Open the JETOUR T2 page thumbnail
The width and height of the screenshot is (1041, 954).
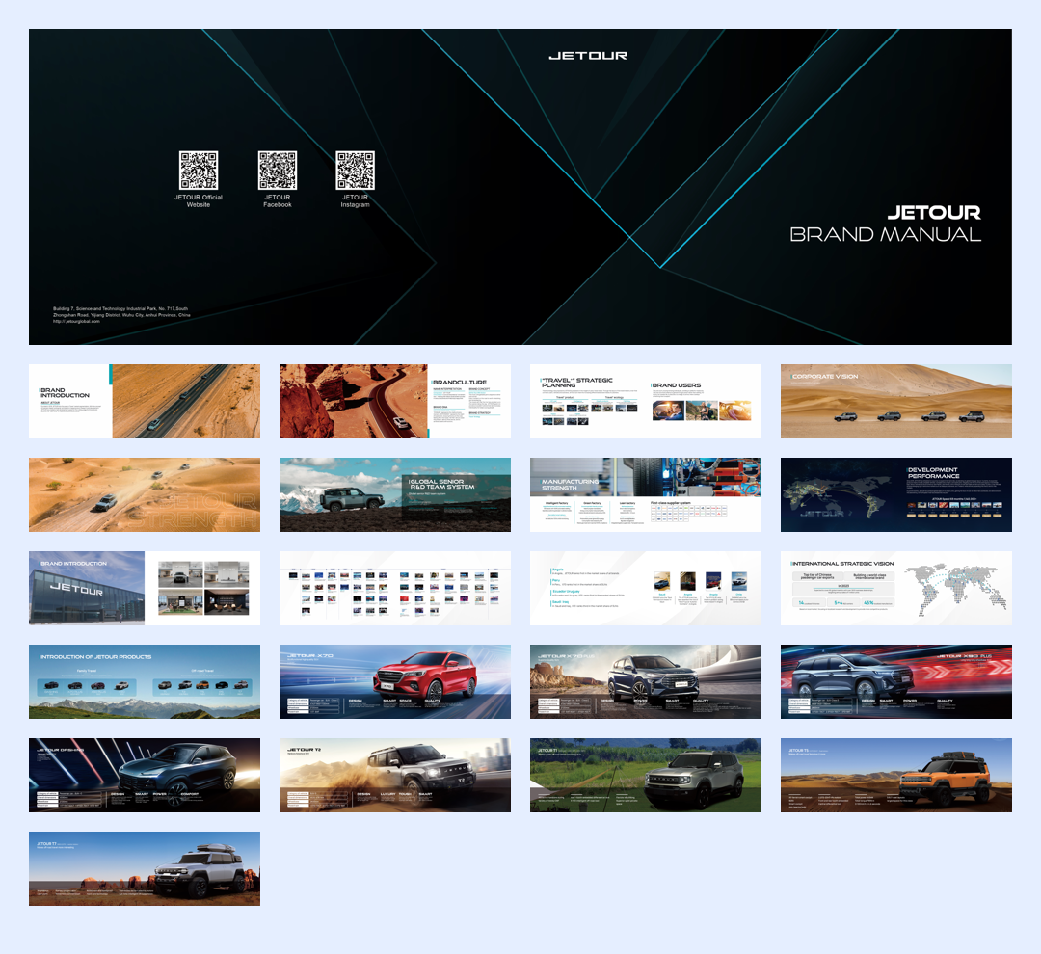coord(395,775)
